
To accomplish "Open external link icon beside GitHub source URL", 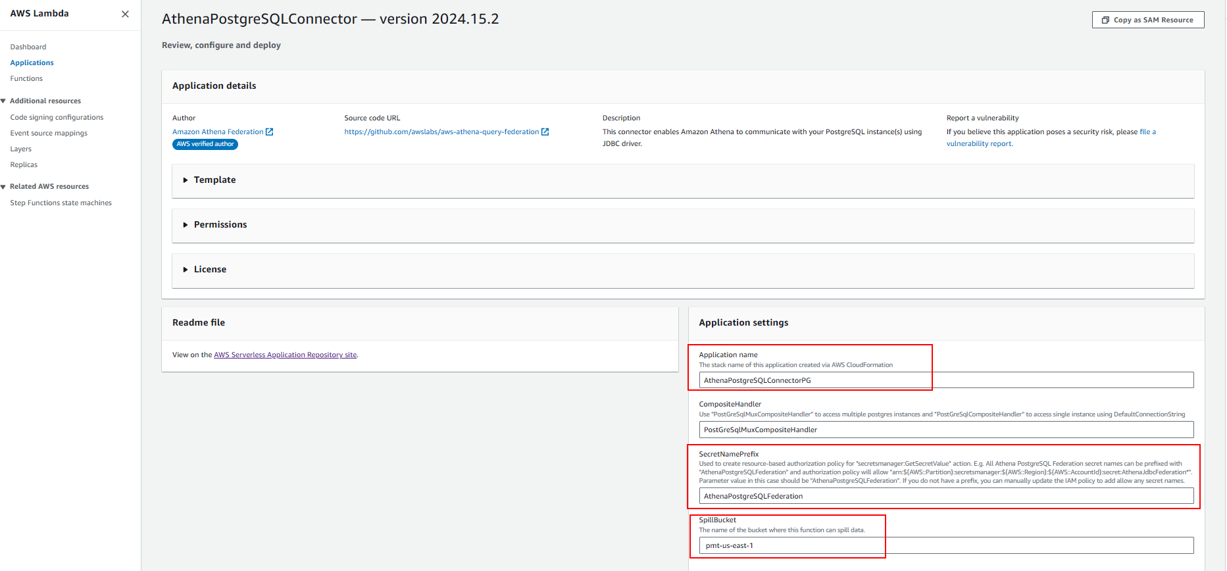I will pos(545,132).
